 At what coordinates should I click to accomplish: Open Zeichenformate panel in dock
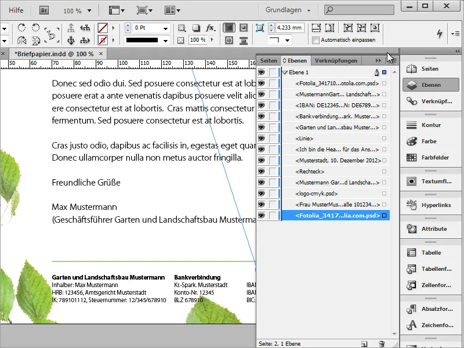(x=430, y=325)
